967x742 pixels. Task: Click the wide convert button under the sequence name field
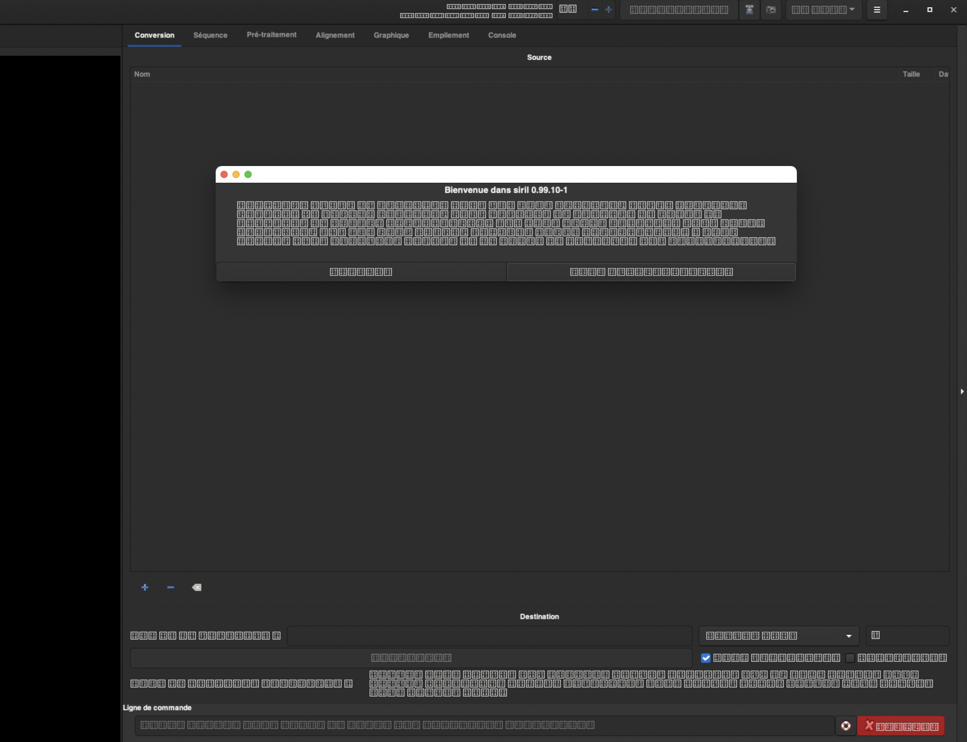[411, 658]
